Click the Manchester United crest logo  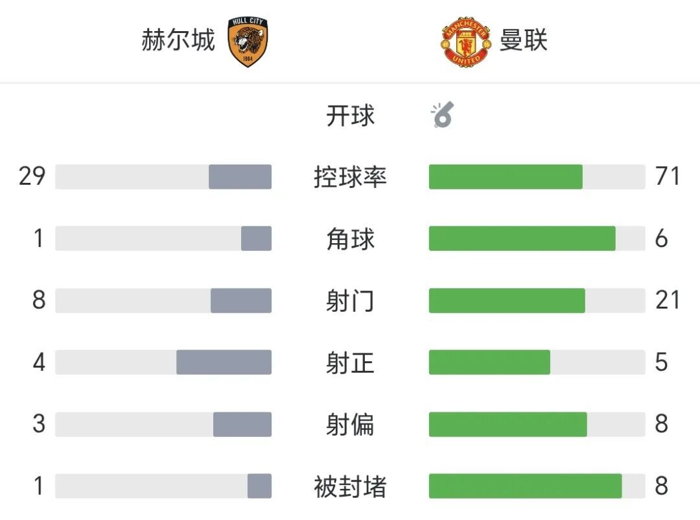coord(465,42)
